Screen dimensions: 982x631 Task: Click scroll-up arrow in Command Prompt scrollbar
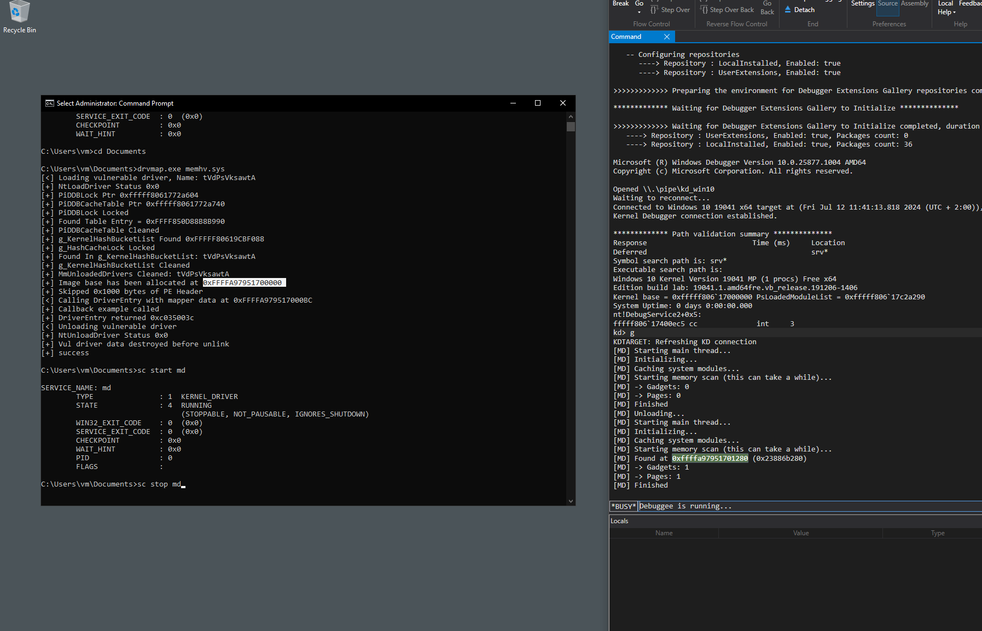click(571, 117)
